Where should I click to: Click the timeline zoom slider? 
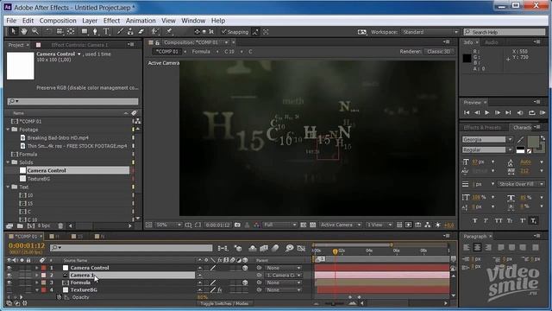[334, 303]
